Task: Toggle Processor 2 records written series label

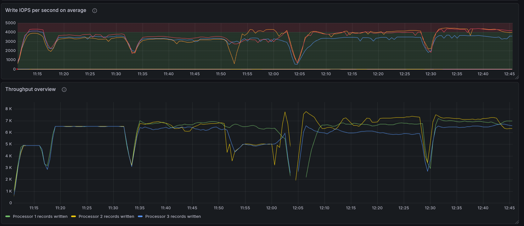Action: [106, 217]
